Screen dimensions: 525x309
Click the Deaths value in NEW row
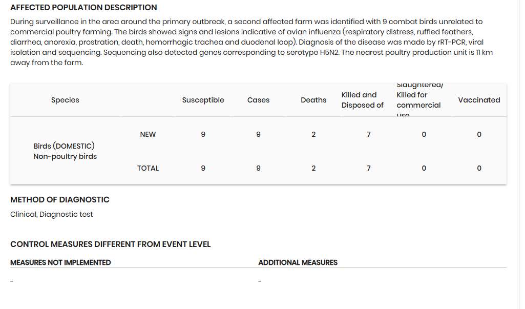(x=313, y=134)
